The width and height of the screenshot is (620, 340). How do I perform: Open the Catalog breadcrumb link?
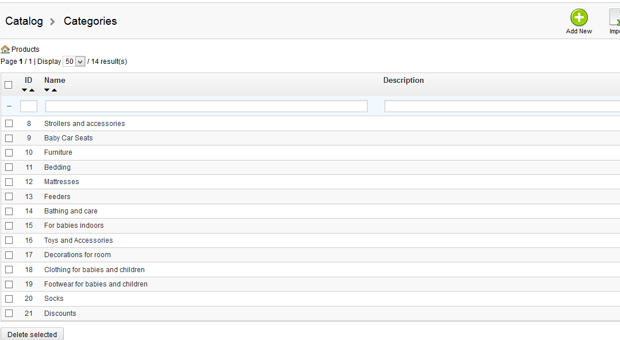[24, 21]
